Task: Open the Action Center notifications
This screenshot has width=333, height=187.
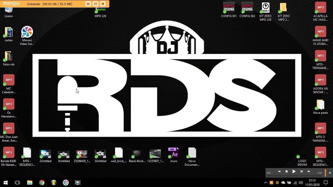Action: [x=325, y=183]
